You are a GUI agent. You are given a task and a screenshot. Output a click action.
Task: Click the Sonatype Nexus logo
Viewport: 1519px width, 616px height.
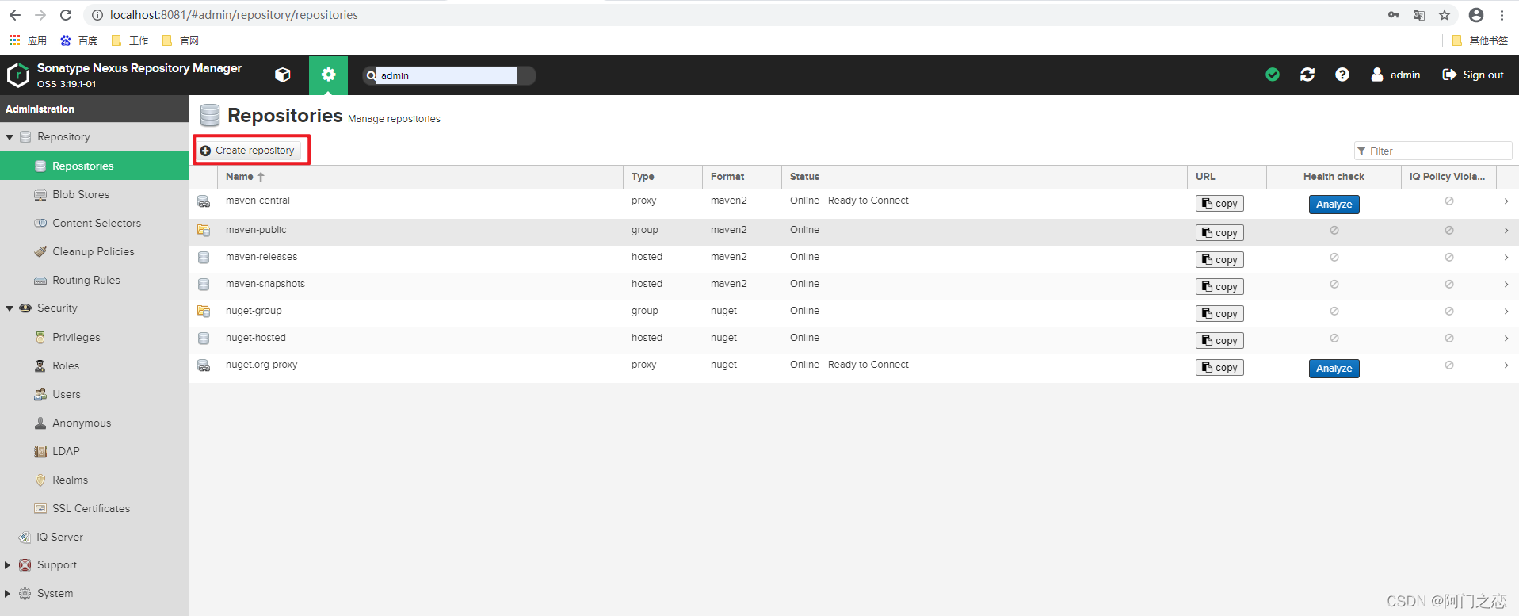(17, 75)
